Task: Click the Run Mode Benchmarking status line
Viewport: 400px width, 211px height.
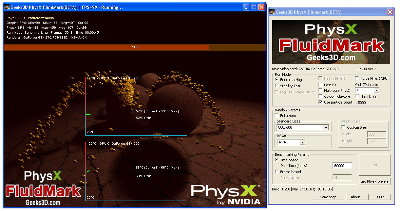Action: click(x=53, y=33)
